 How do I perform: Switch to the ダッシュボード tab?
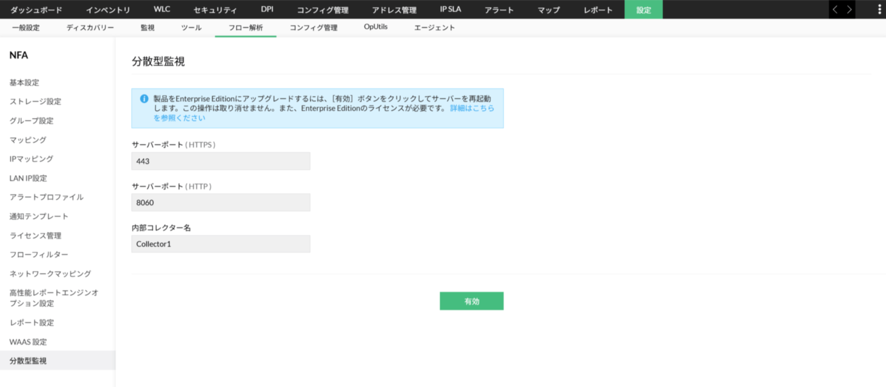click(x=36, y=10)
